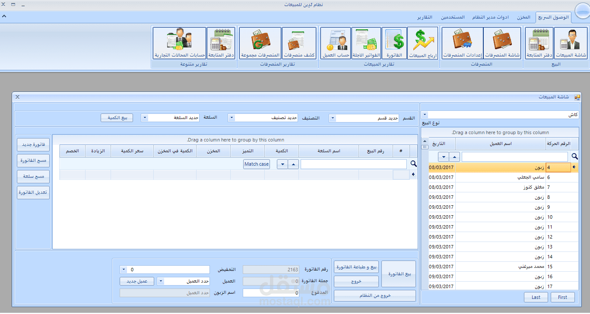Click items grid search text box
The image size is (590, 314).
pyautogui.click(x=353, y=164)
